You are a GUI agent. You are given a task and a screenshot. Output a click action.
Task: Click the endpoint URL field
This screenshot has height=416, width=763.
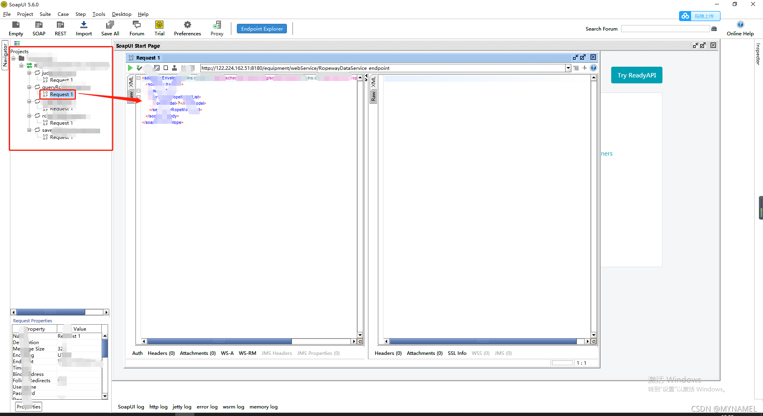382,68
